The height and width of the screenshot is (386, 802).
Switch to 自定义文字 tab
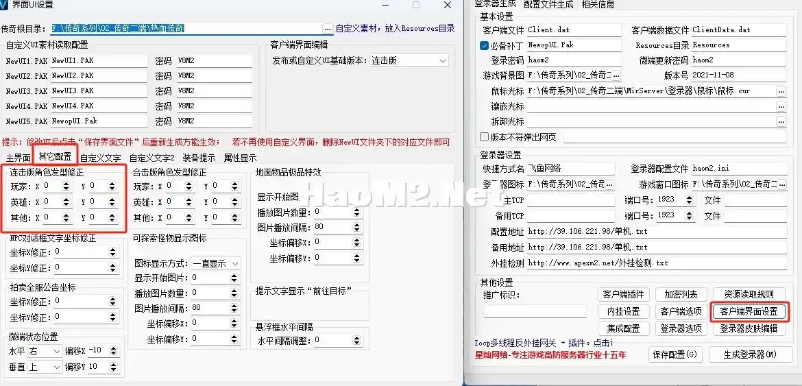click(100, 158)
